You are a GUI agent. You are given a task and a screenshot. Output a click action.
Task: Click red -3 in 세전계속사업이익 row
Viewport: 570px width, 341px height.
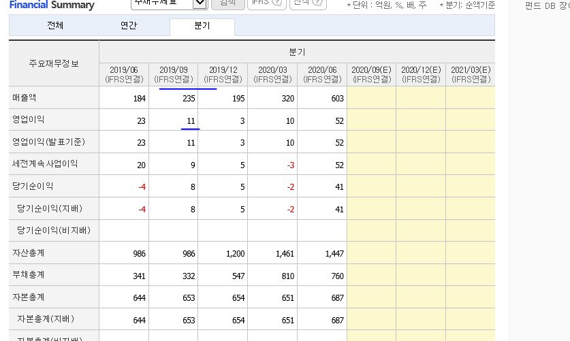(x=291, y=165)
